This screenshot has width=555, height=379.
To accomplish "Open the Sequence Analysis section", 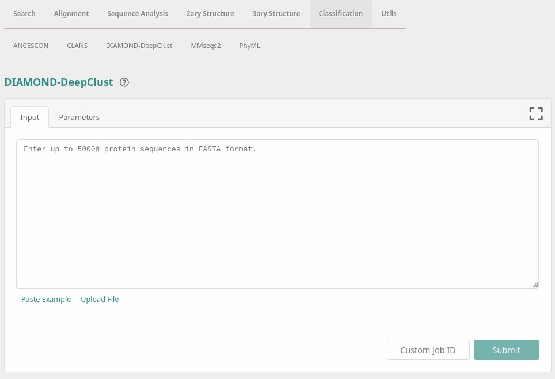I will coord(138,13).
